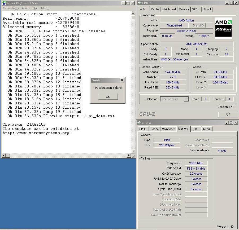Click Super PI vertical scrollbar up arrow
239x230 pixels.
click(x=133, y=13)
